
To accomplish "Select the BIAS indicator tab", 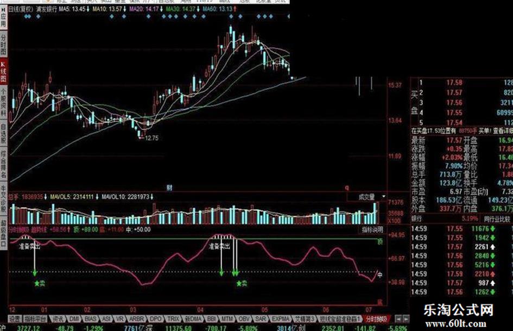I will click(90, 319).
